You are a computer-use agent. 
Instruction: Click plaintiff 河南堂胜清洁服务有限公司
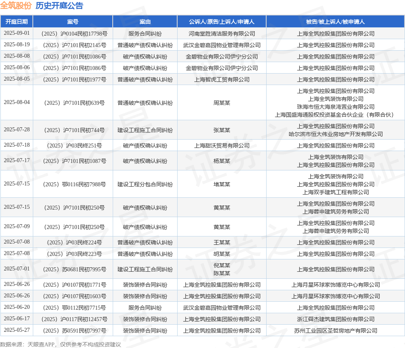coord(221,34)
